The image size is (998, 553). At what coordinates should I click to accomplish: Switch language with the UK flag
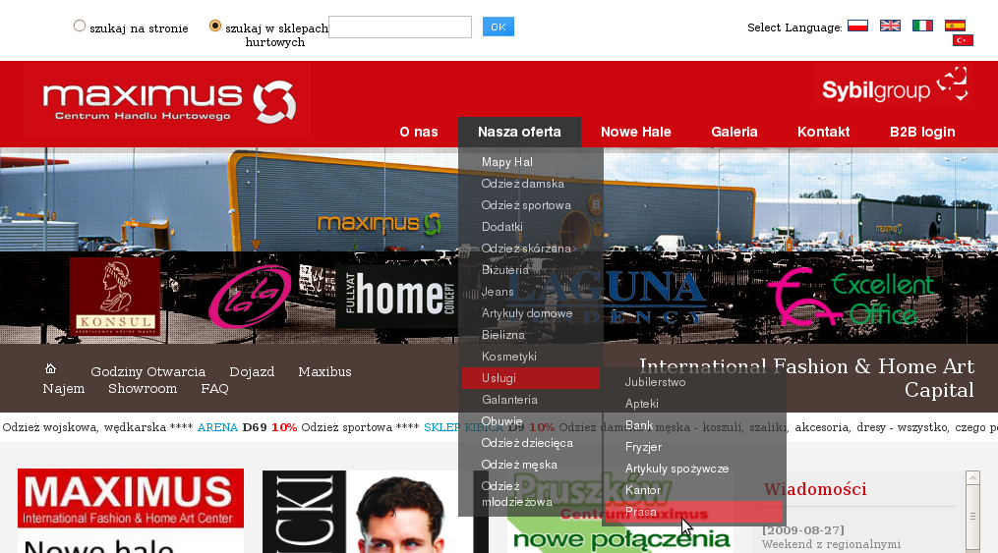(890, 27)
